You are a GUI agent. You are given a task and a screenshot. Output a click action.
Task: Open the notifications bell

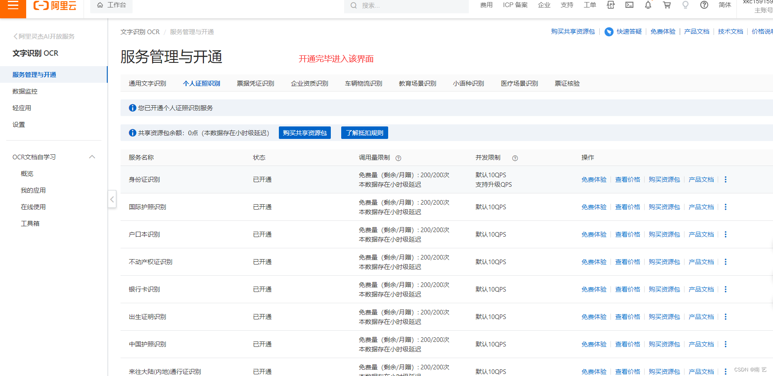648,5
